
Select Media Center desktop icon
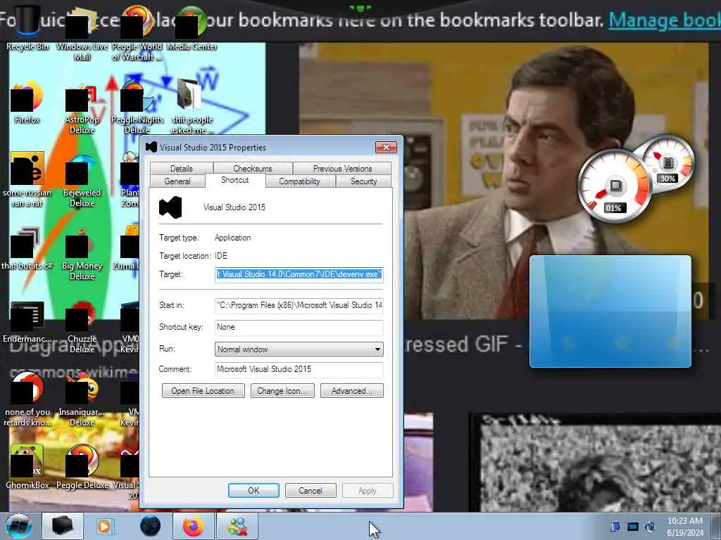(192, 28)
